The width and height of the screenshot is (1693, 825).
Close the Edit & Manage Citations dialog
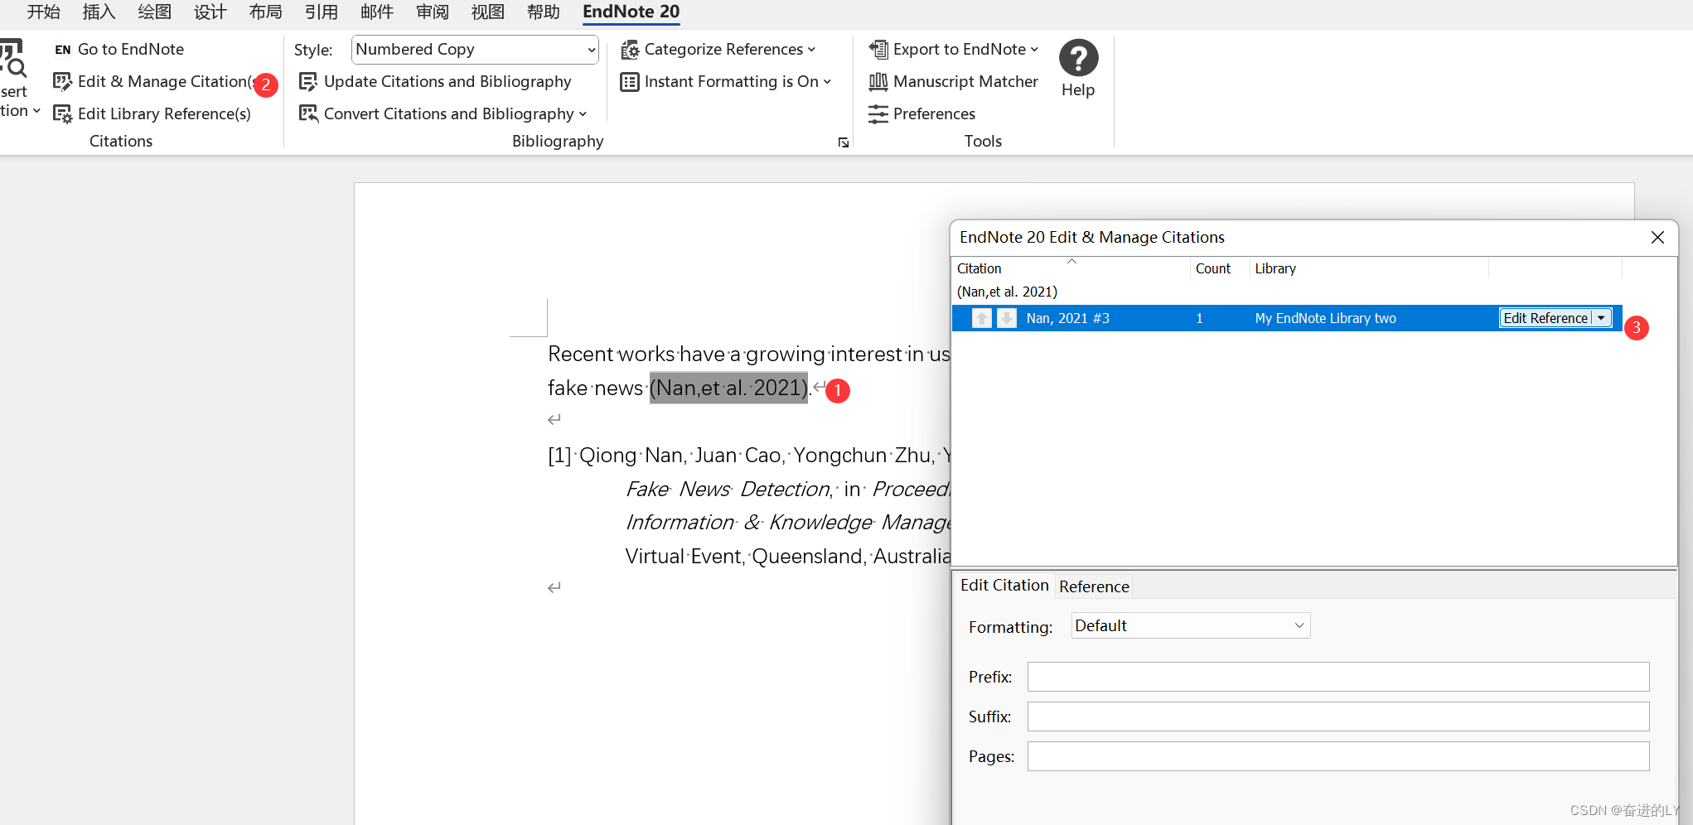1657,237
